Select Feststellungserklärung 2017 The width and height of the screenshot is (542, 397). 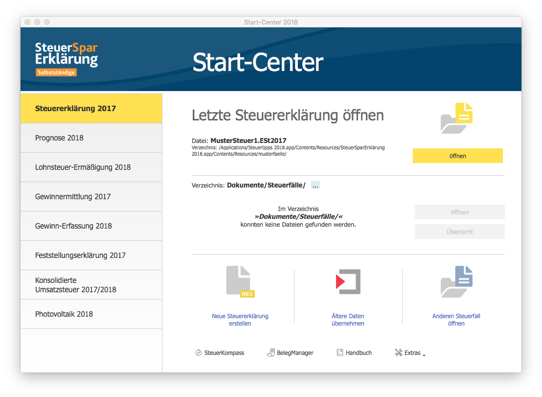click(91, 255)
